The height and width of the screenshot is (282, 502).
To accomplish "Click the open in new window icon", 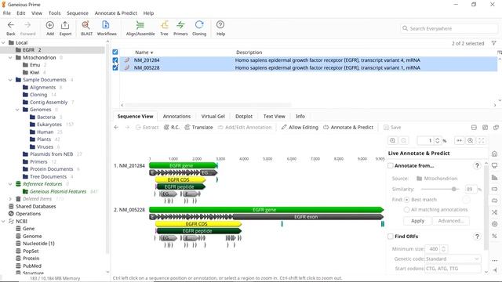I will click(x=496, y=127).
